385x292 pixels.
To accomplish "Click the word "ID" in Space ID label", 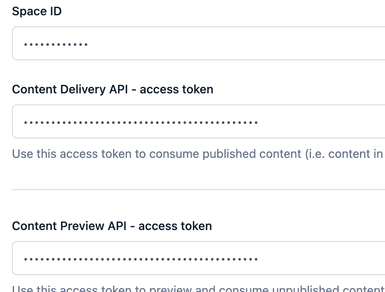I will tap(56, 11).
